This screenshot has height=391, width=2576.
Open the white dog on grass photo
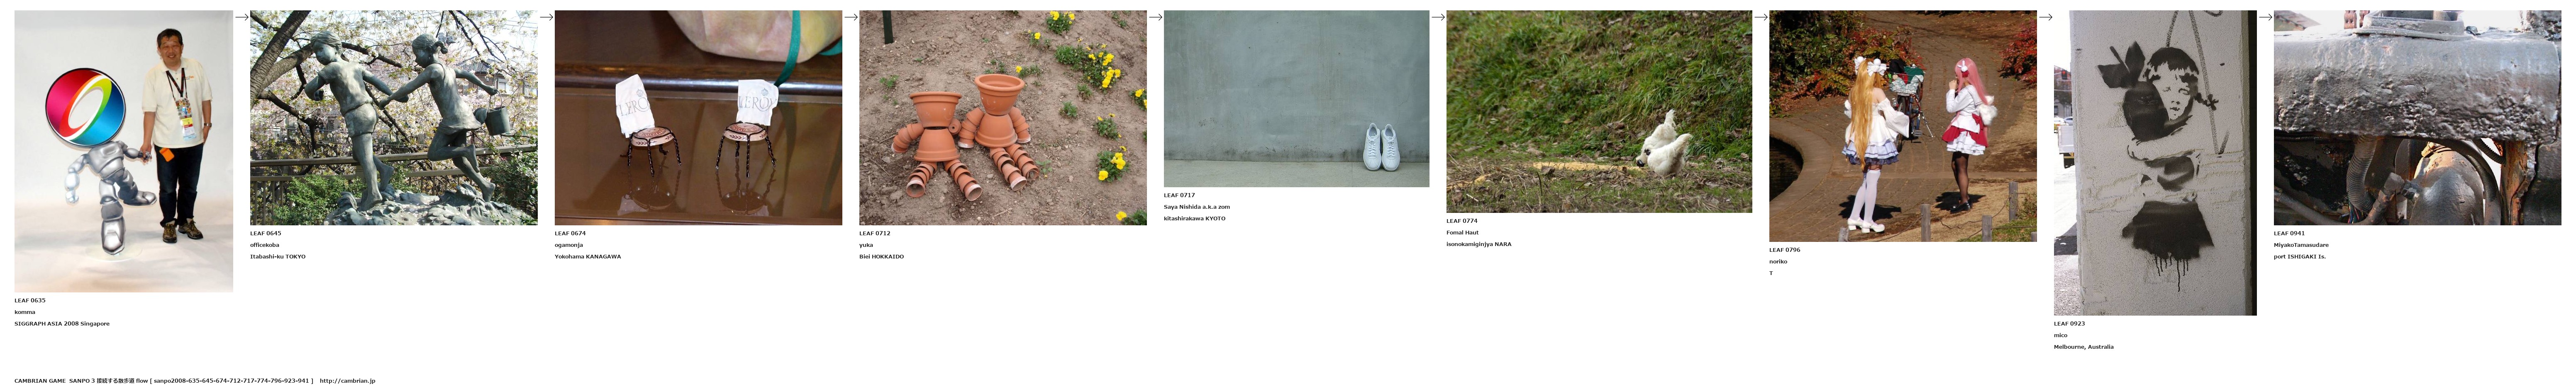coord(1599,112)
